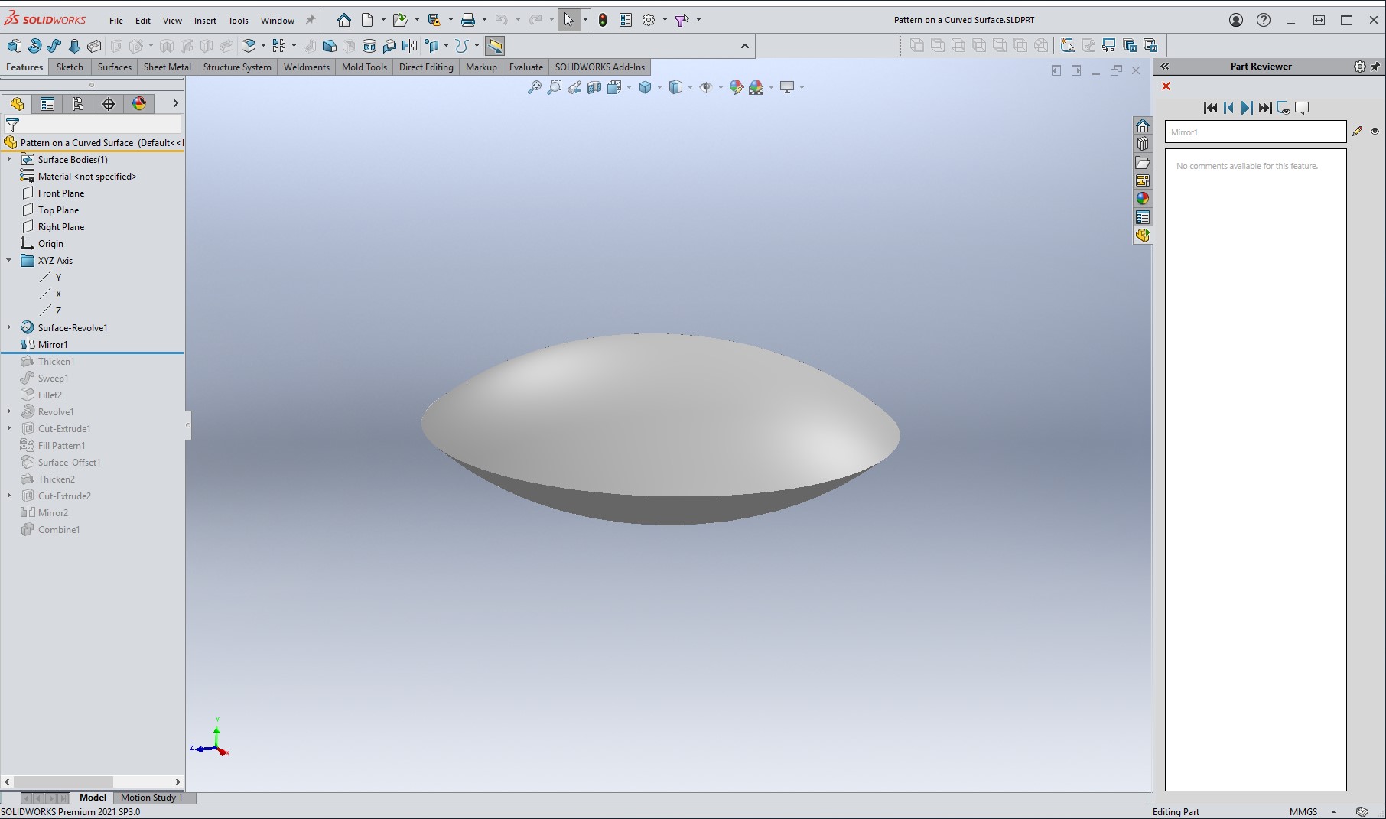The width and height of the screenshot is (1386, 819).
Task: Click the Print icon
Action: tap(468, 20)
